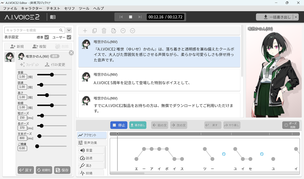
Task: Delete the selected line with the trash icon
Action: point(103,30)
